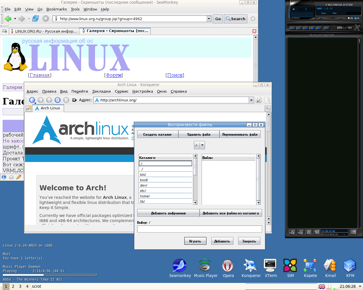Toggle XMMS playlist PL button
Image resolution: width=363 pixels, height=290 pixels.
(x=357, y=18)
